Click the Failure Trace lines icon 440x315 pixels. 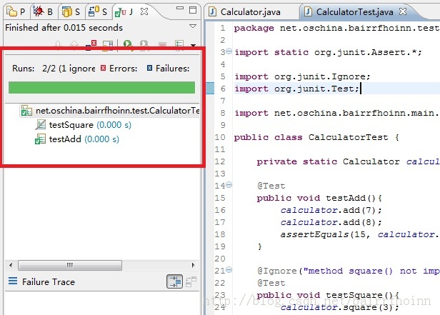pyautogui.click(x=13, y=281)
